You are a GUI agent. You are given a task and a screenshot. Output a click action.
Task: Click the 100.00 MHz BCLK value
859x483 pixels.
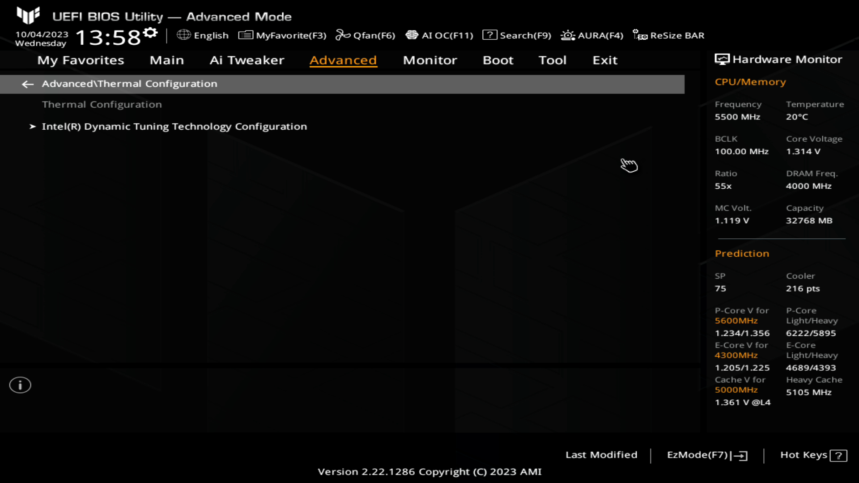(x=741, y=152)
